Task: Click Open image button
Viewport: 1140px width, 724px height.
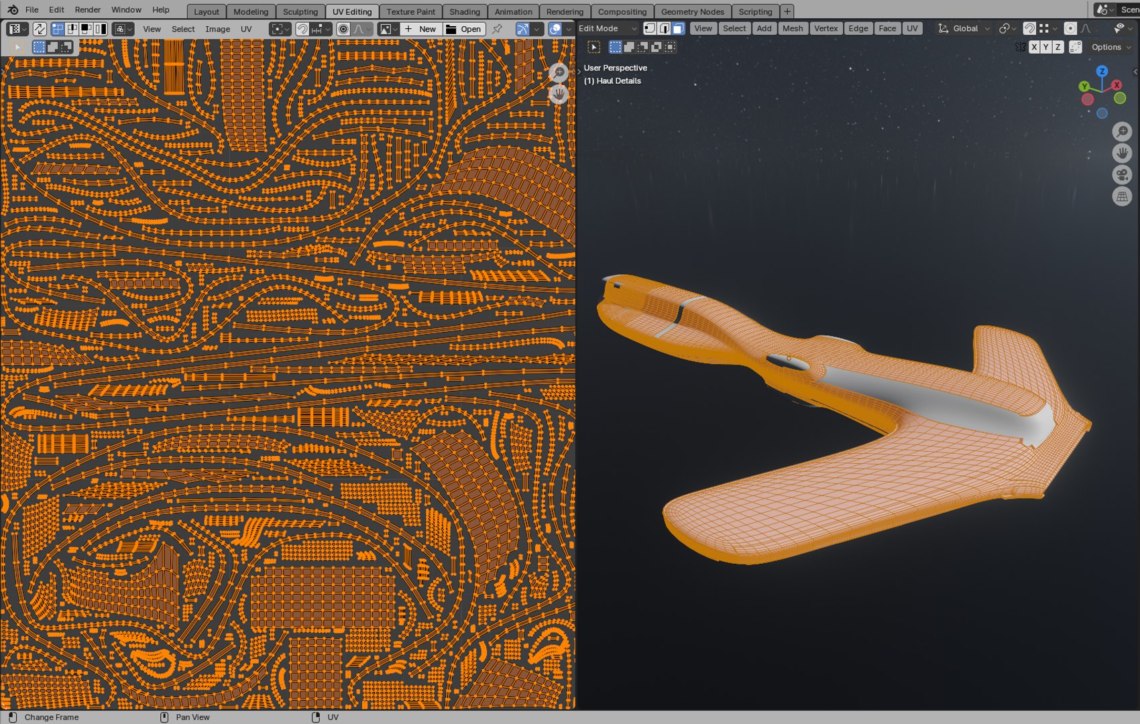Action: click(463, 29)
